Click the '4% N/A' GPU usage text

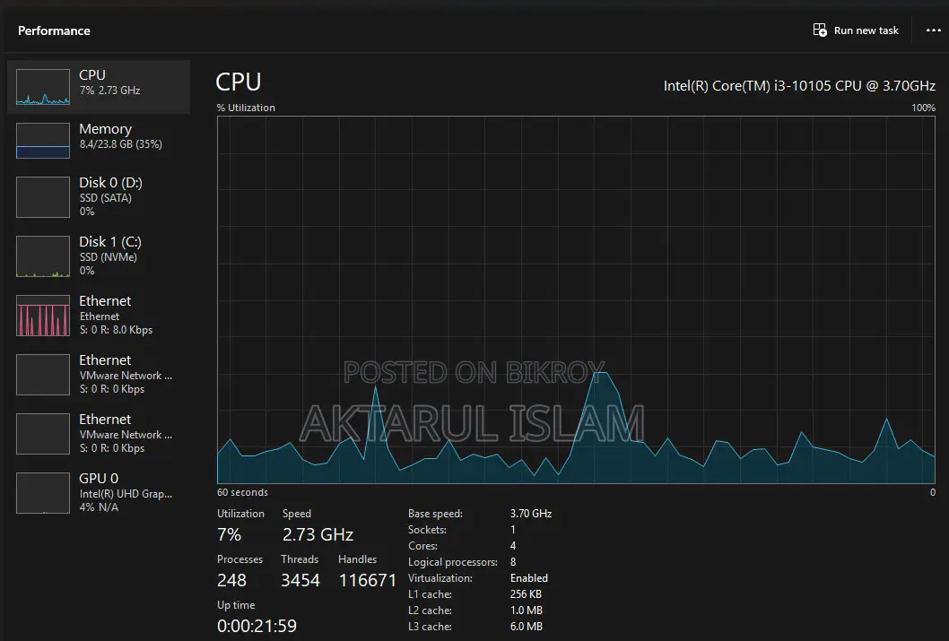click(x=100, y=507)
